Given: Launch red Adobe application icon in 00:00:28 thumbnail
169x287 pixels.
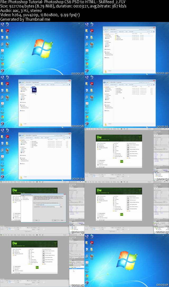Looking at the screenshot, I should (7, 31).
